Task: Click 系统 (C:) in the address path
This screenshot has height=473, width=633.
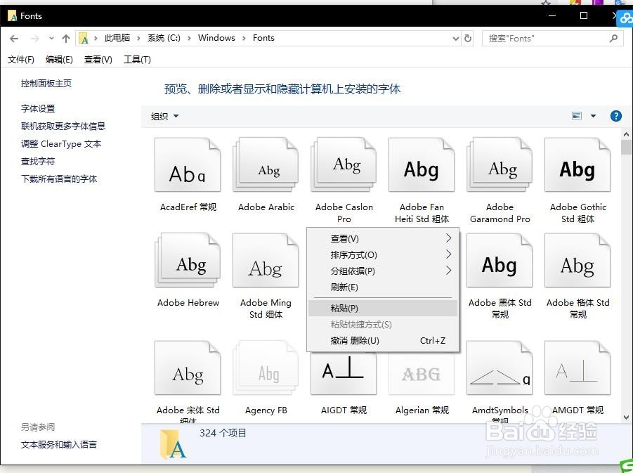Action: [164, 38]
